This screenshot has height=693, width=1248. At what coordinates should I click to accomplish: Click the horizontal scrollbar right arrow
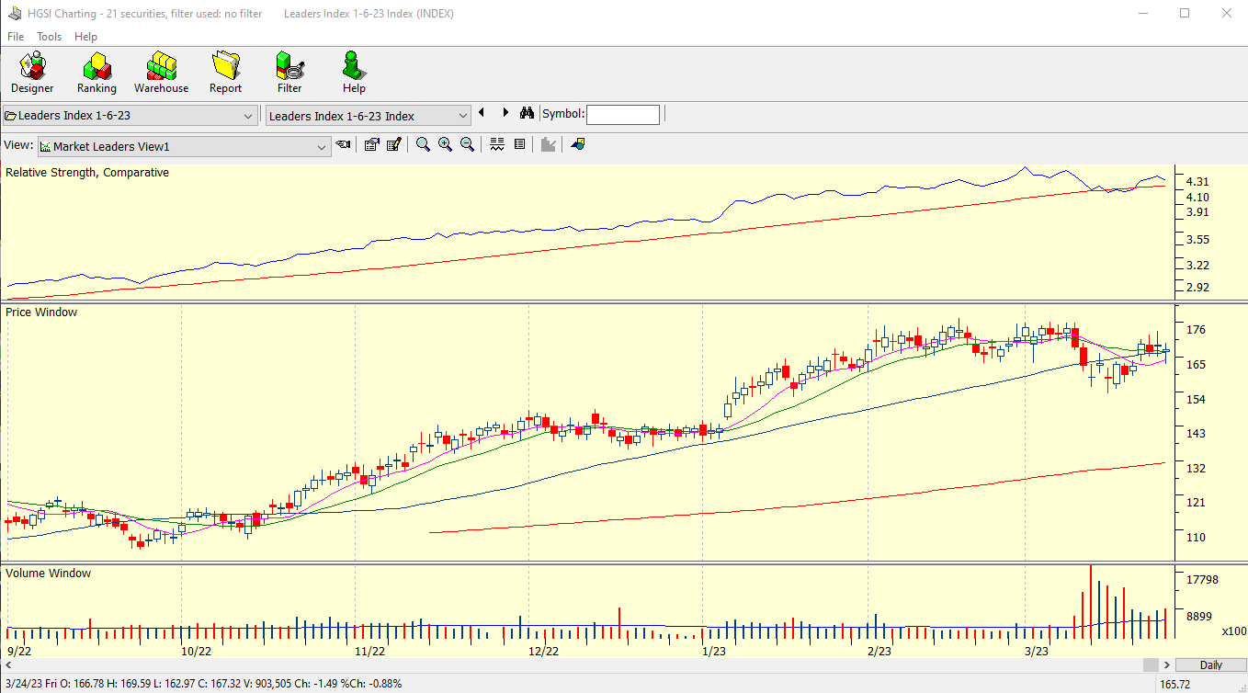(x=1166, y=665)
